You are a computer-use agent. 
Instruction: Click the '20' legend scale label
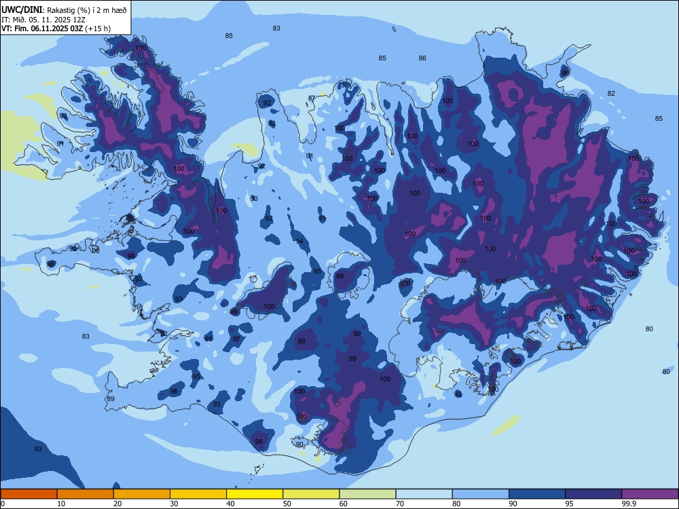point(117,504)
